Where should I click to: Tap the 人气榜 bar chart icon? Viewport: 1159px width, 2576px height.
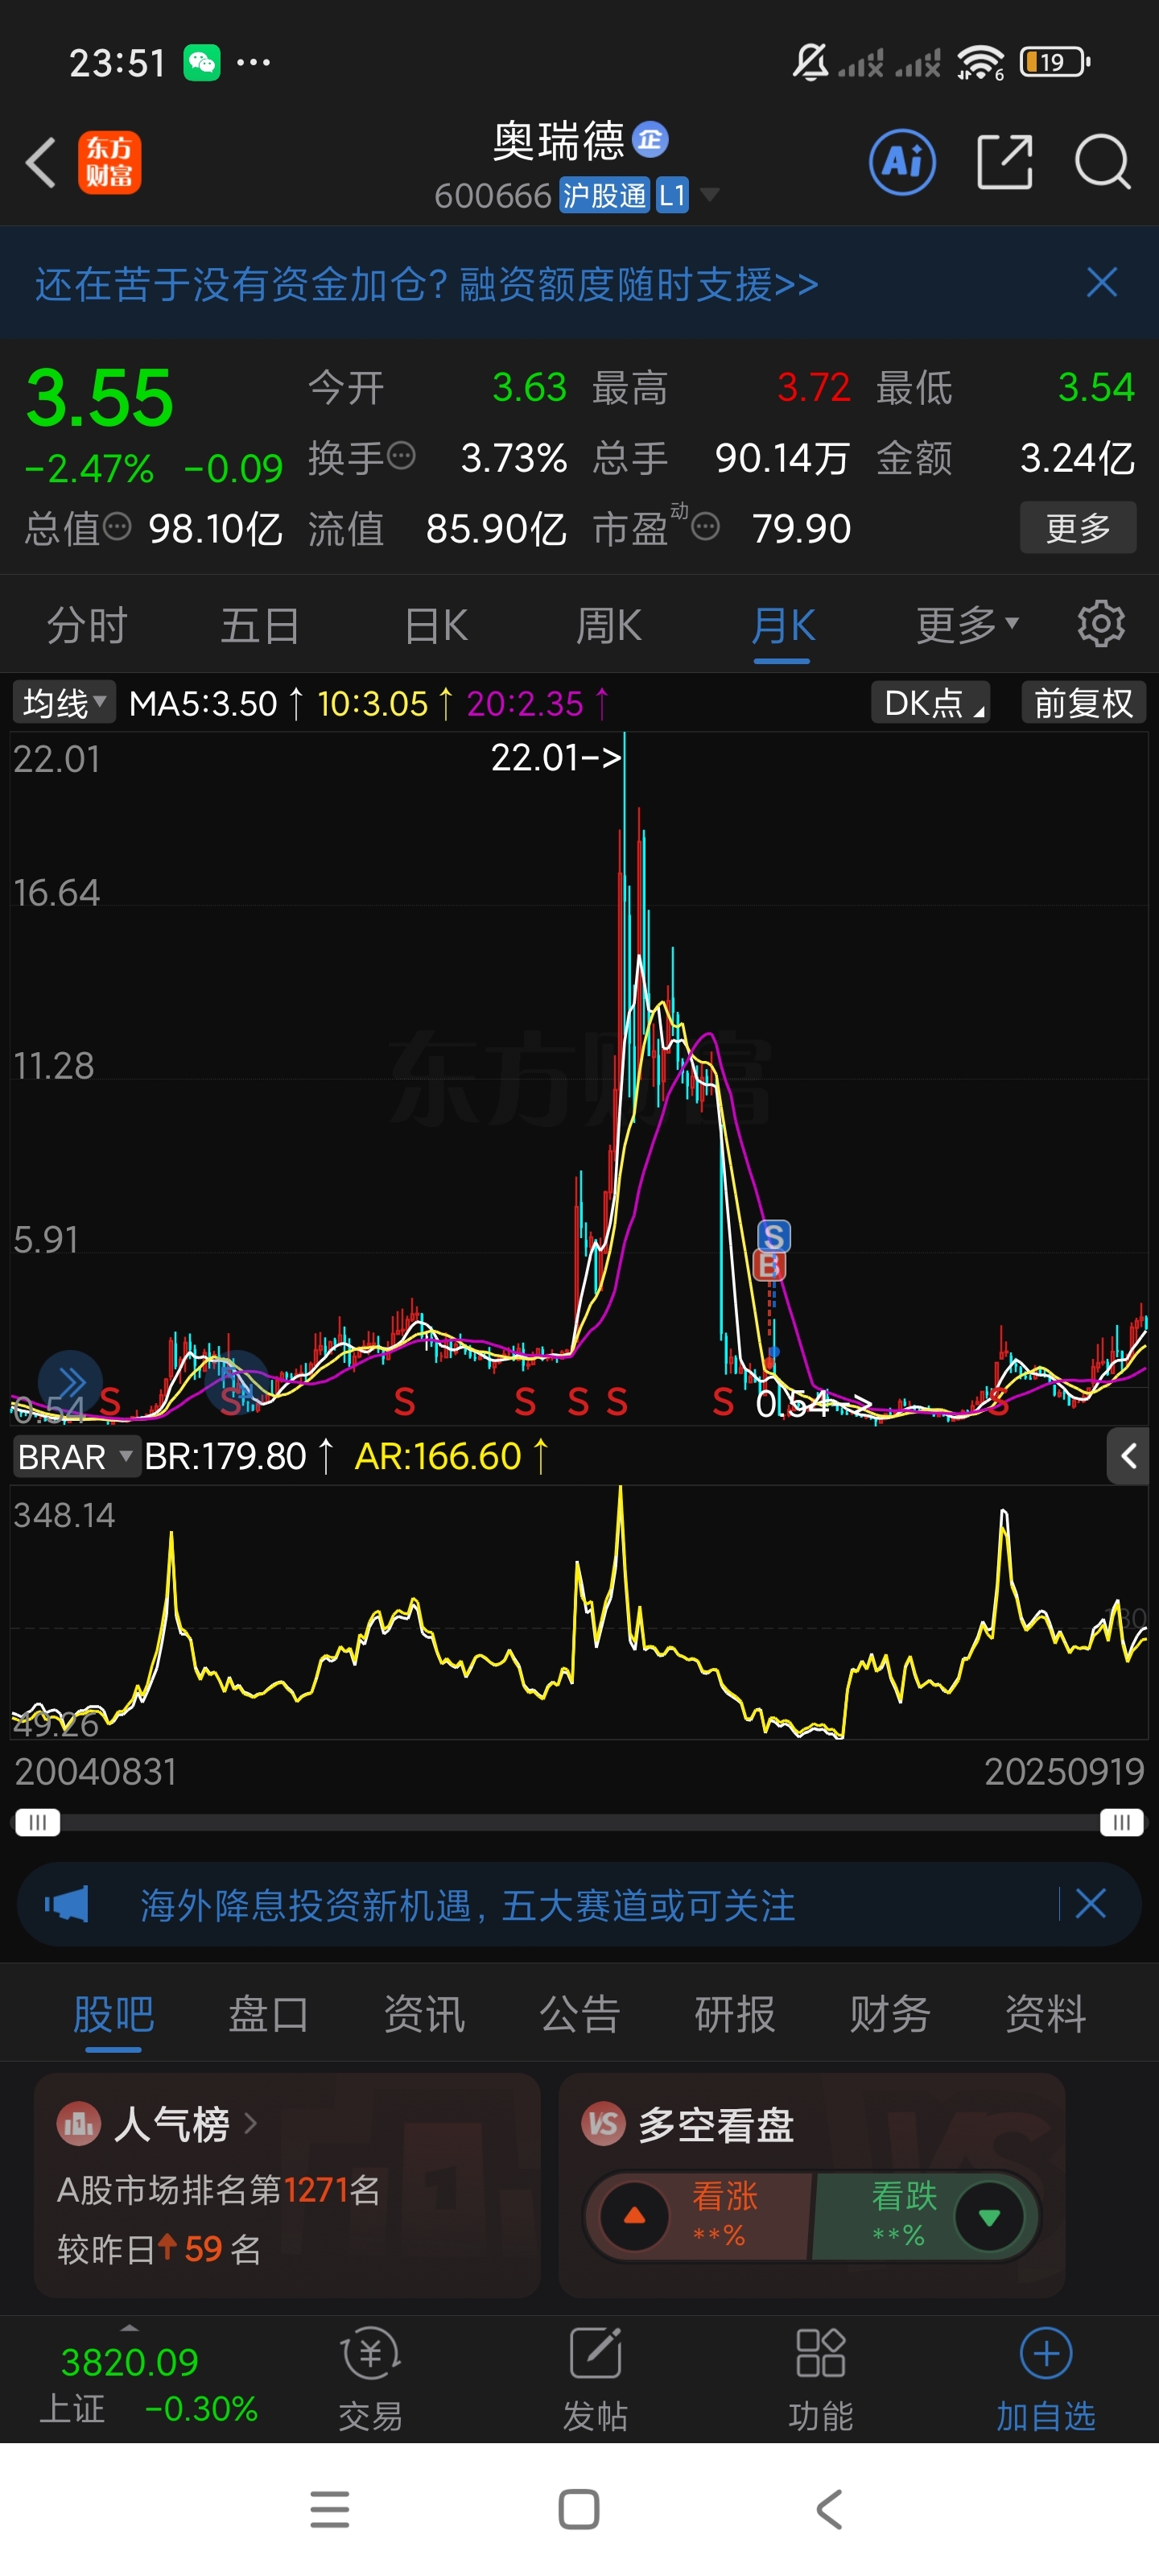coord(79,2124)
